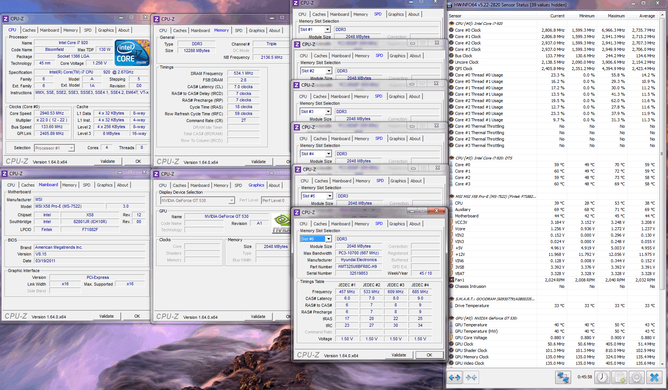This screenshot has height=390, width=668.
Task: Open Mainboard tab in the Slot #1 SPD window
Action: 339,14
